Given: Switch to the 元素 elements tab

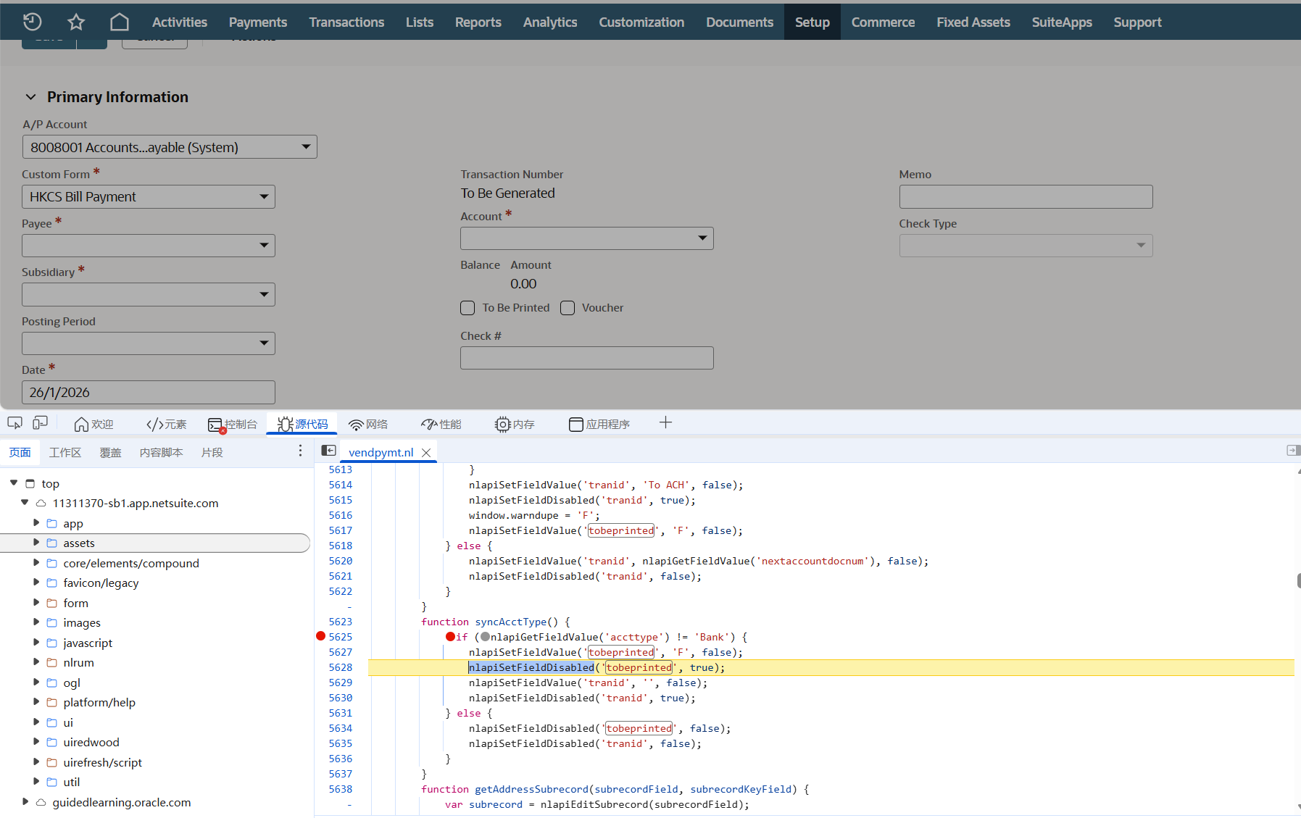Looking at the screenshot, I should (166, 424).
